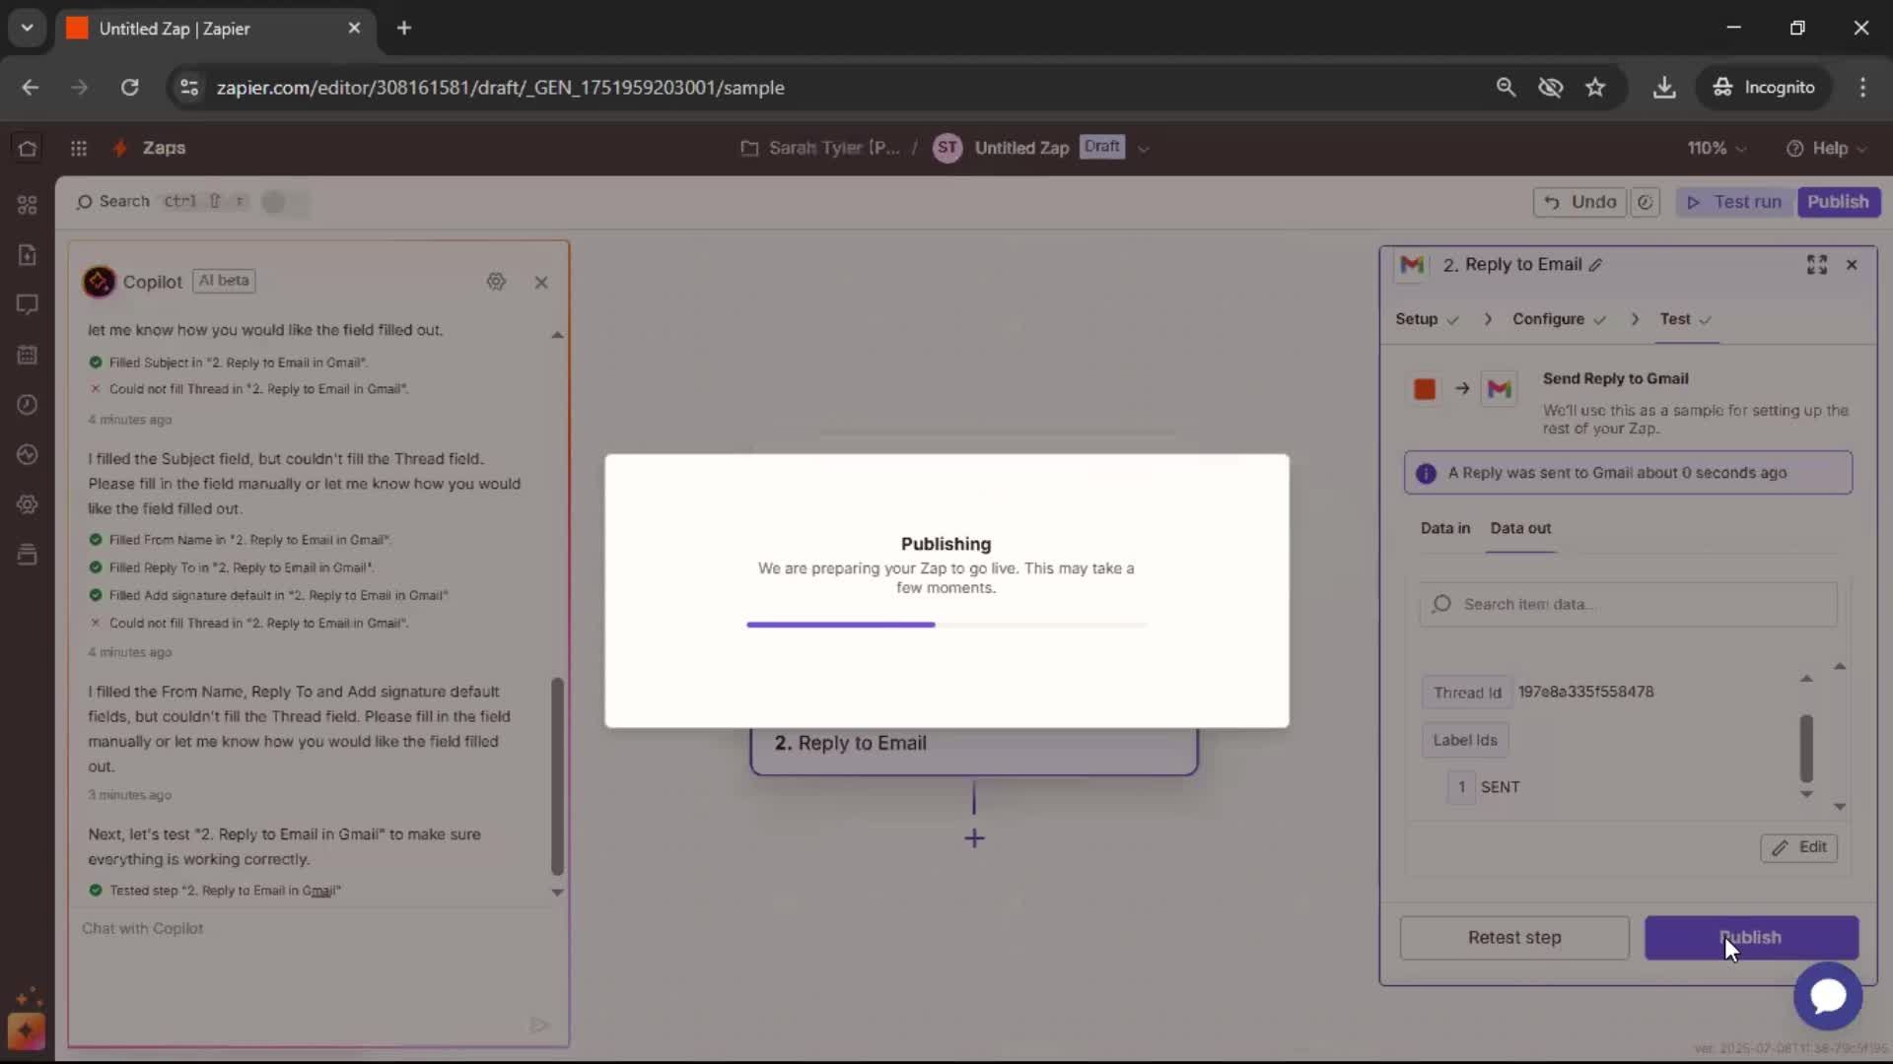Click the Thread Id label chip
The height and width of the screenshot is (1064, 1893).
pos(1467,693)
